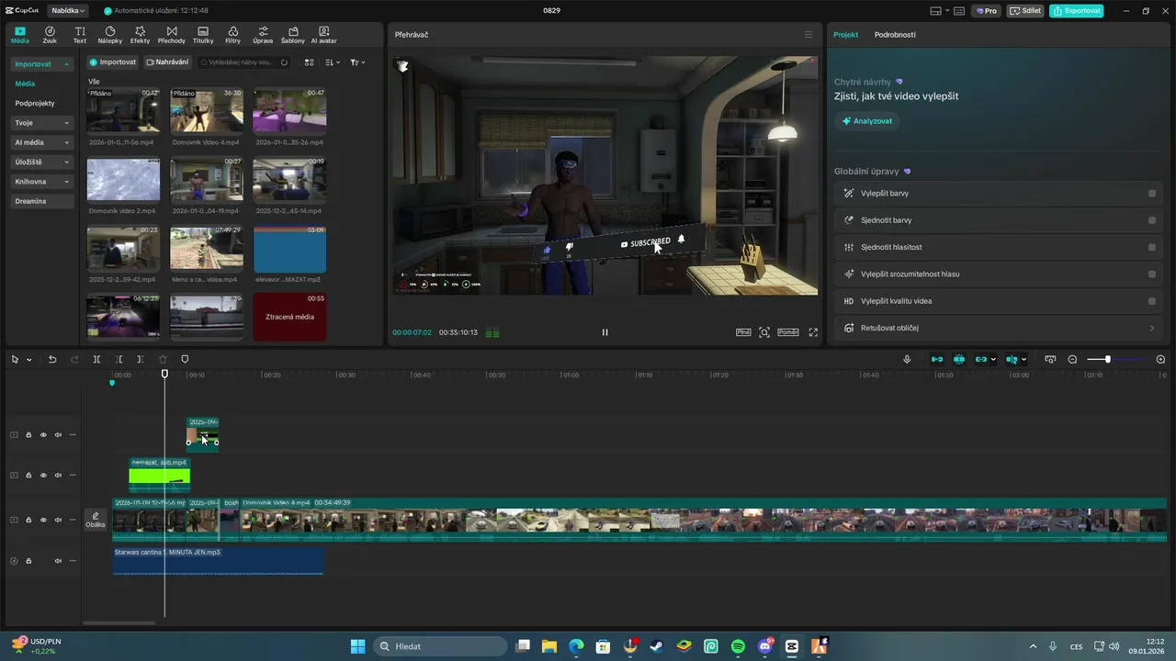Mute the main video track speaker icon

pyautogui.click(x=58, y=520)
